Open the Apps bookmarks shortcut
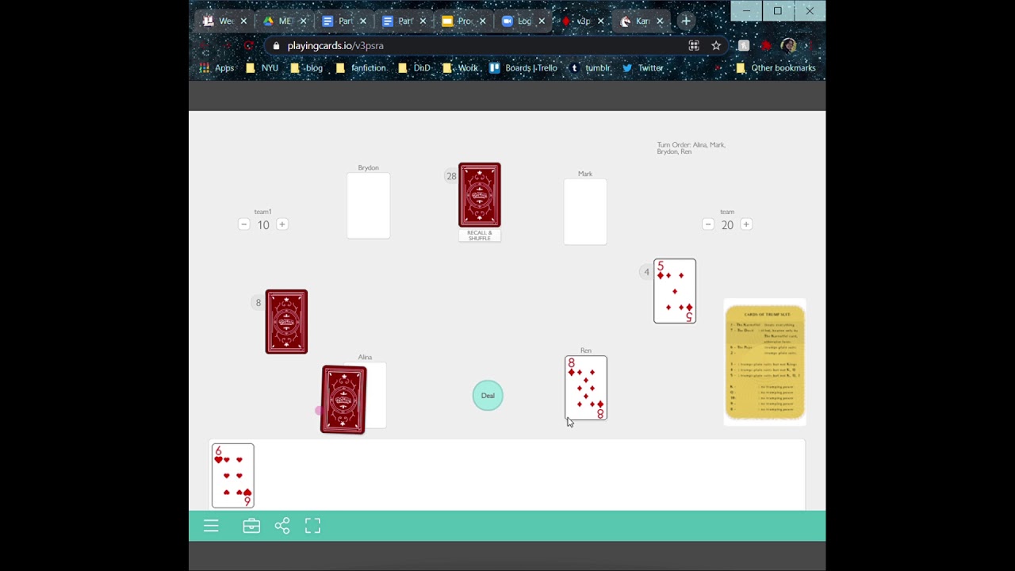Image resolution: width=1015 pixels, height=571 pixels. (x=216, y=68)
